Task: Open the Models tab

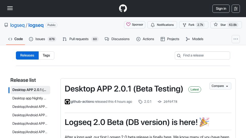Action: [x=194, y=39]
